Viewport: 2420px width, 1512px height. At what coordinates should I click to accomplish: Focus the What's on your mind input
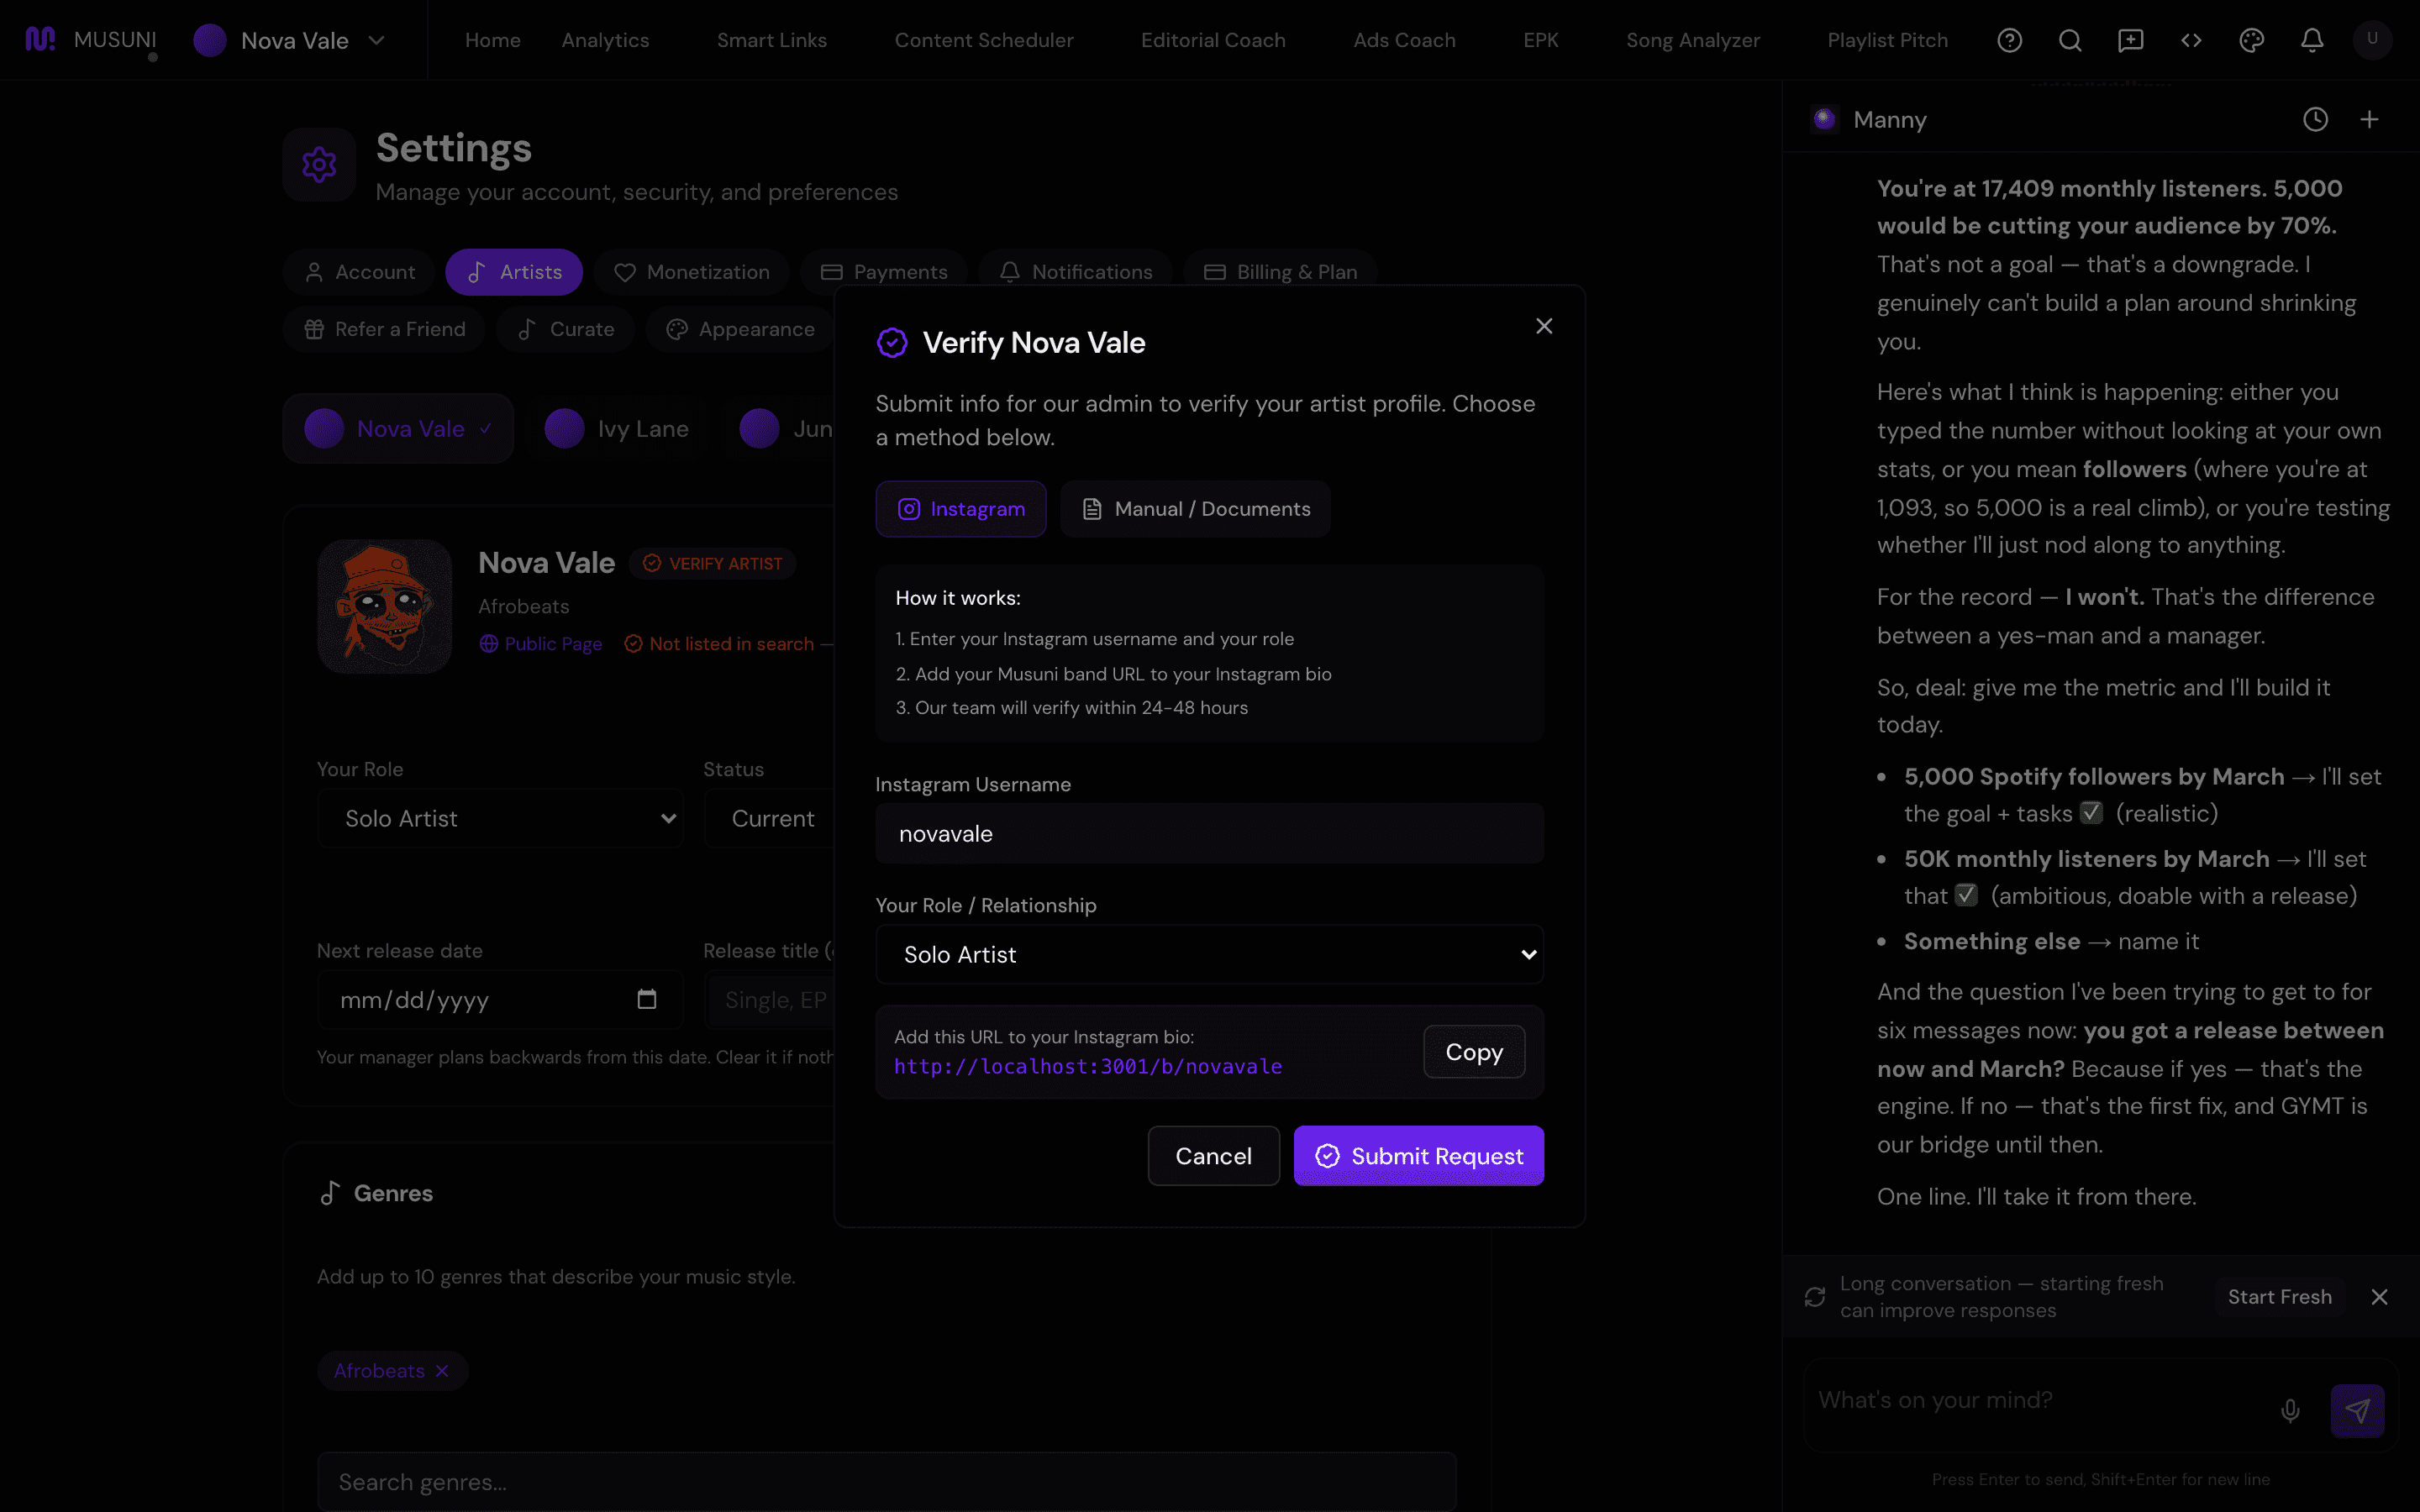click(x=2040, y=1400)
